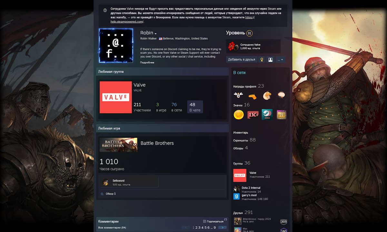
Task: Open the Battle Brothers game title link
Action: point(157,143)
